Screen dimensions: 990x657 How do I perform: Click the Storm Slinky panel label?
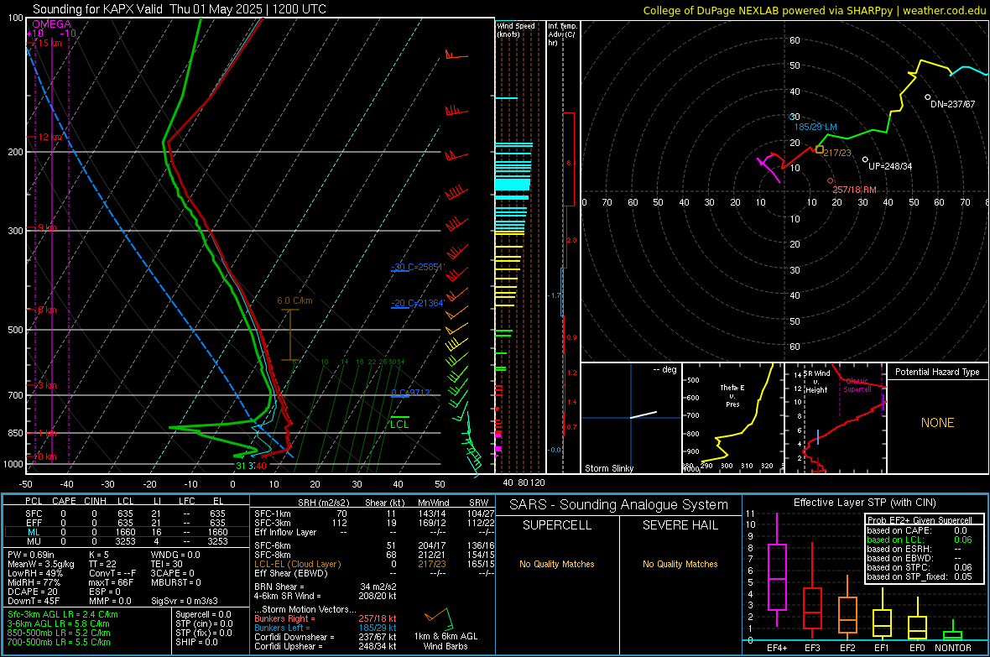608,468
